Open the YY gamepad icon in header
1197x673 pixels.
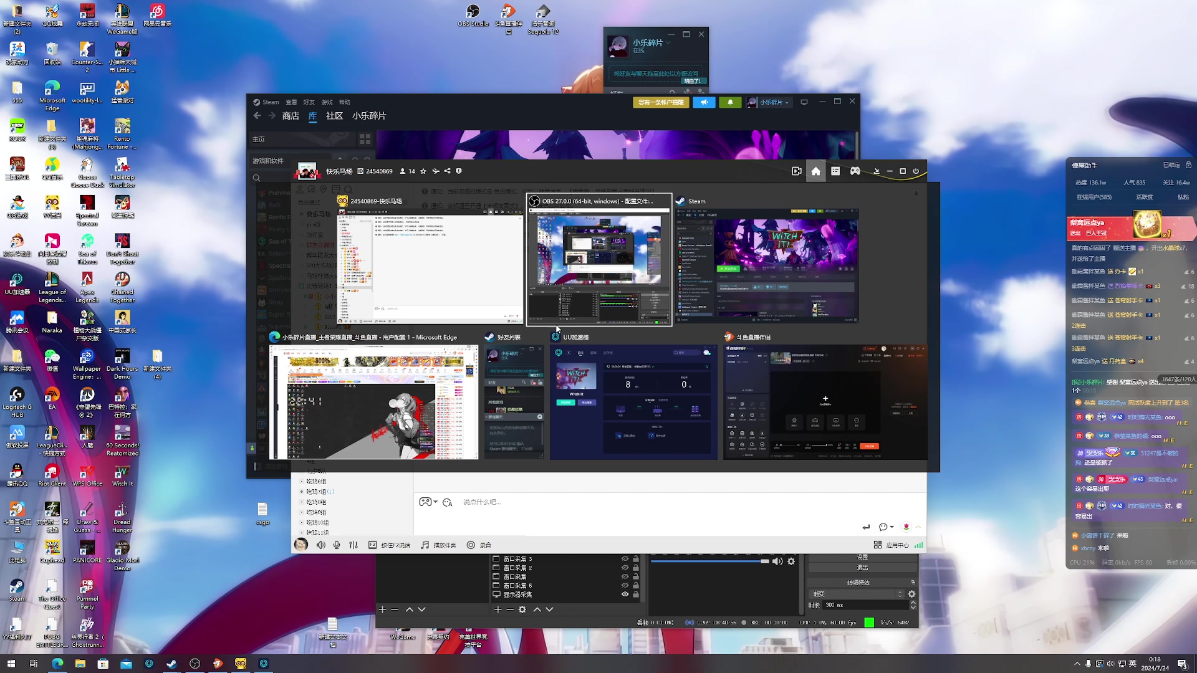855,171
